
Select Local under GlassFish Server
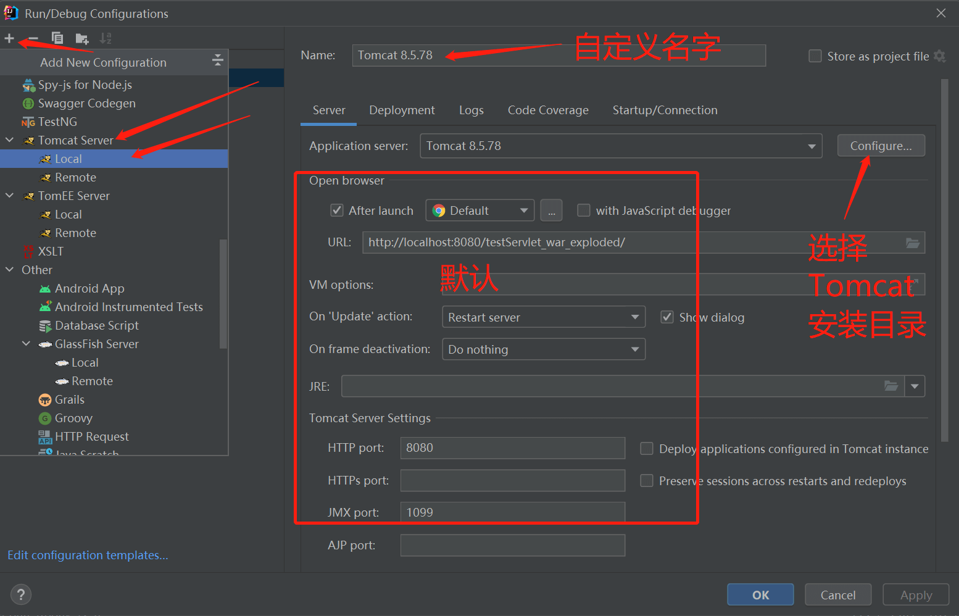coord(85,362)
